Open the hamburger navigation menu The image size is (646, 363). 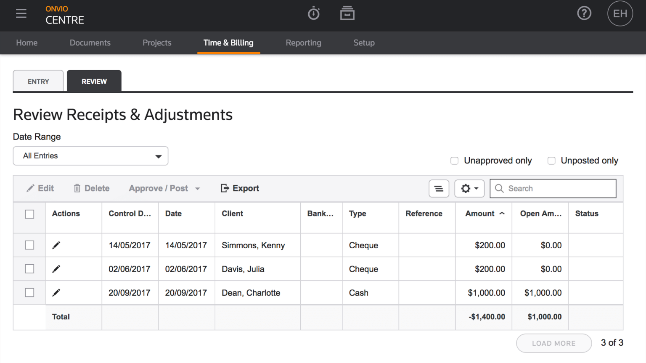[21, 13]
